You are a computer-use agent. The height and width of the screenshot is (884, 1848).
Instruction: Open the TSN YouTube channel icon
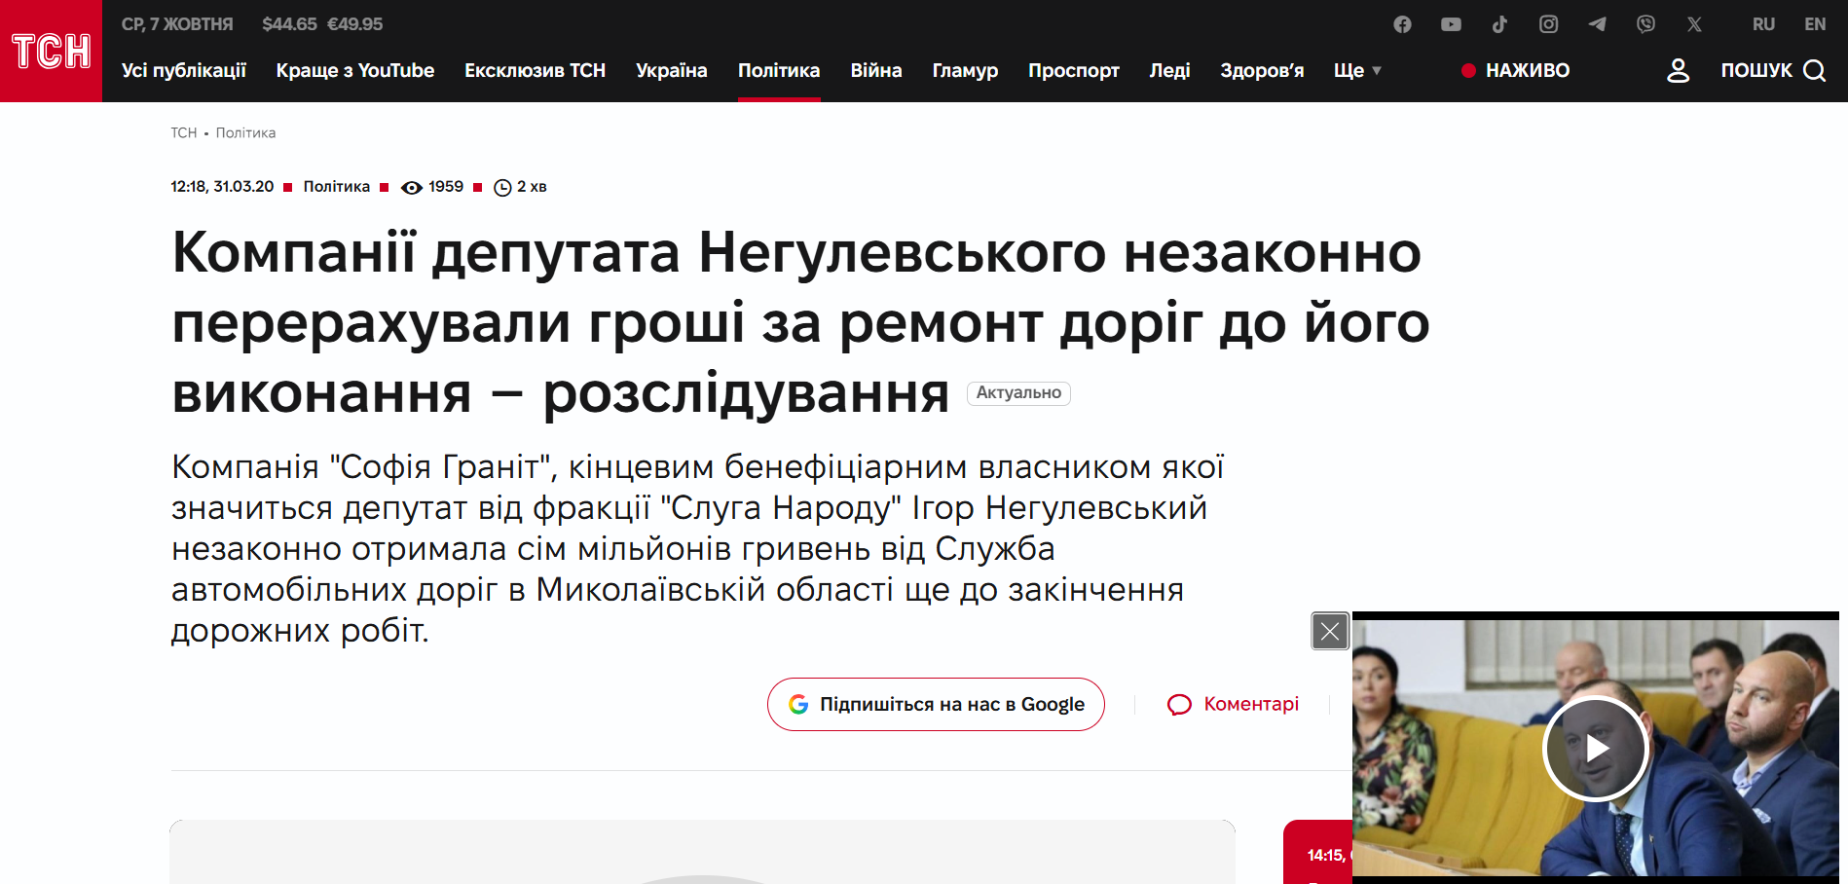pos(1451,24)
